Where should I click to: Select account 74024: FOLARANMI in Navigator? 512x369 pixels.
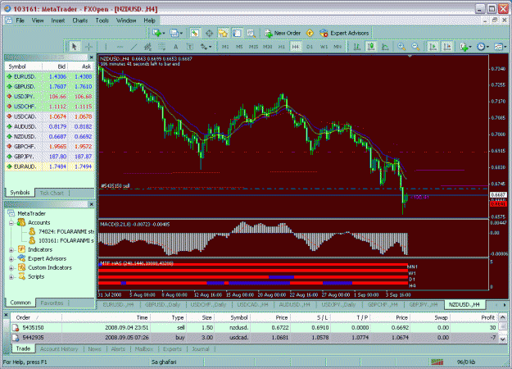(x=61, y=232)
